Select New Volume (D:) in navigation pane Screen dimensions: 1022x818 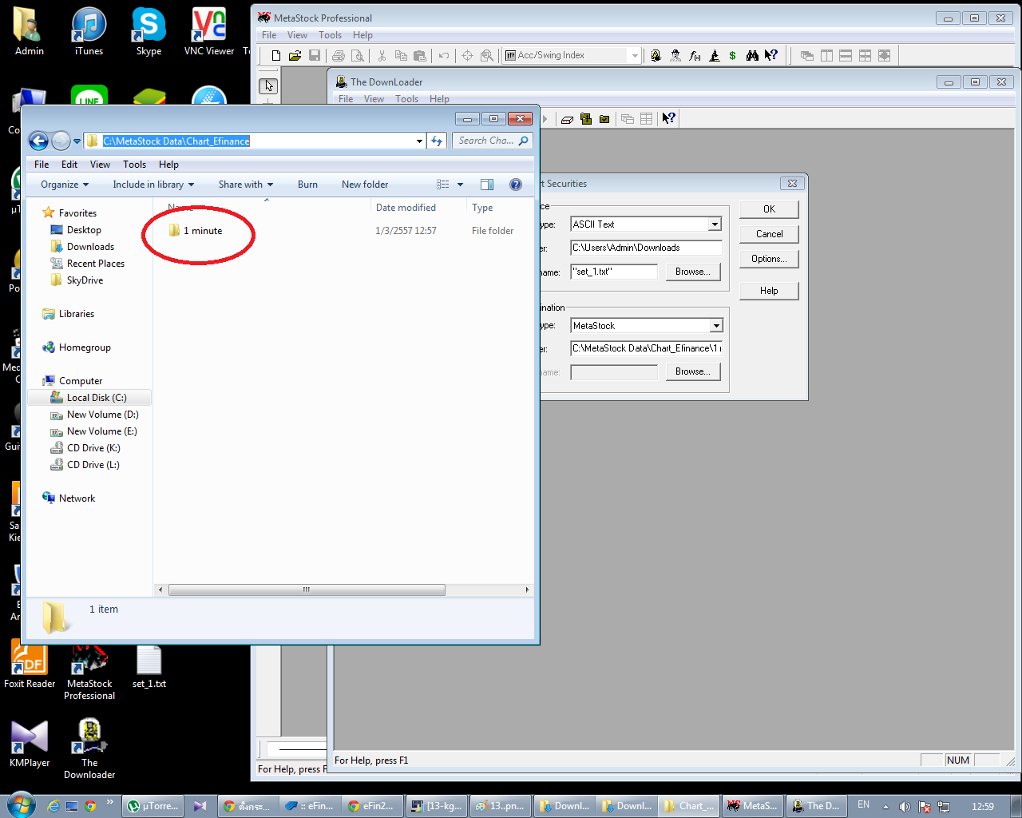point(94,415)
